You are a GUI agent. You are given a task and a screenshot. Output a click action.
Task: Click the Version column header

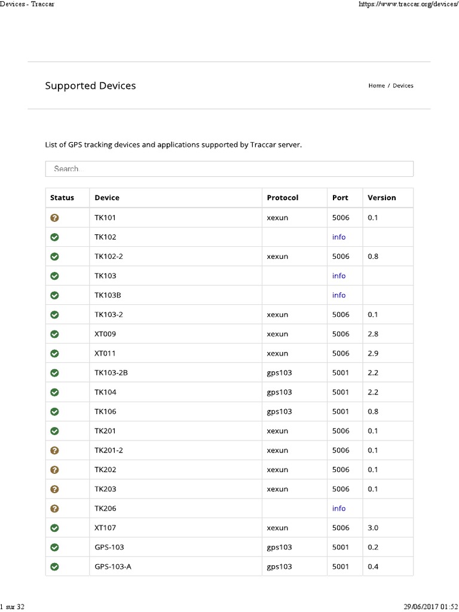click(x=381, y=198)
